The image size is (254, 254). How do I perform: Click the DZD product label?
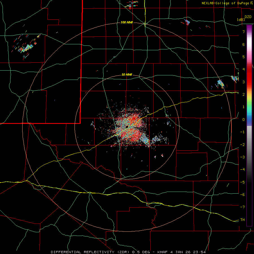point(248,17)
